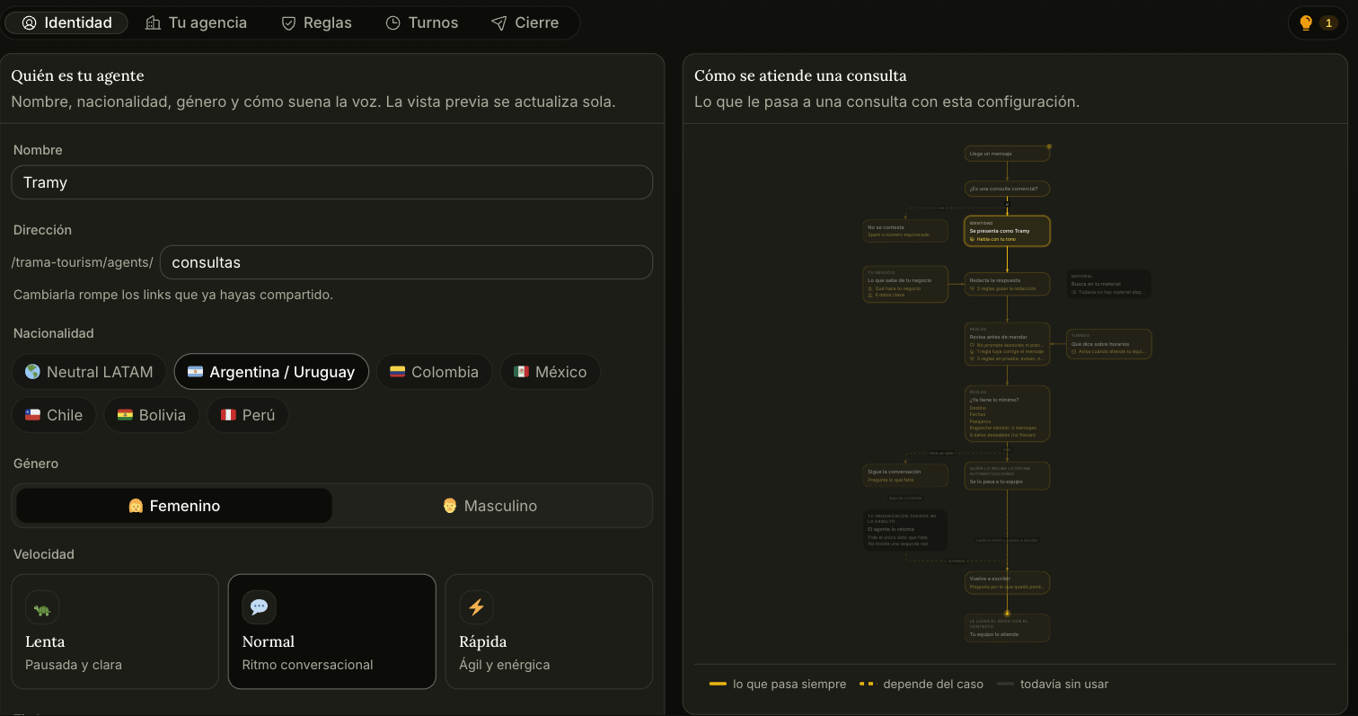The height and width of the screenshot is (716, 1358).
Task: Click the Chile flag icon
Action: coord(32,415)
